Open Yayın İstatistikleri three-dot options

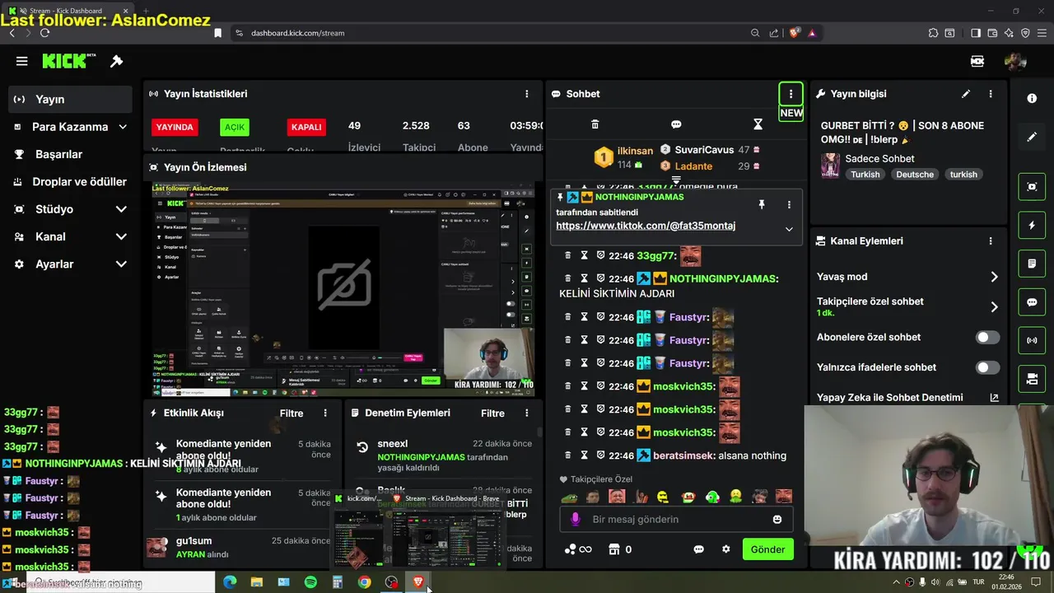click(x=527, y=94)
